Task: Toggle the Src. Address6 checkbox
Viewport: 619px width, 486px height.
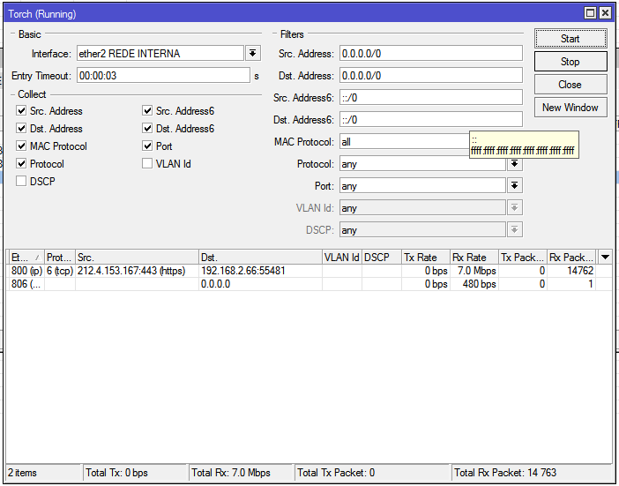Action: tap(147, 111)
